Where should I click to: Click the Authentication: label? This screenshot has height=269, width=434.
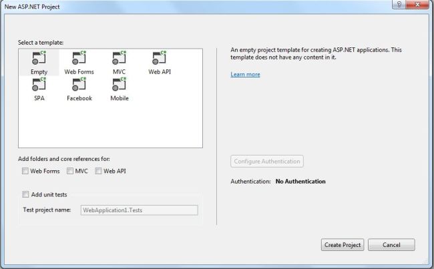pyautogui.click(x=250, y=182)
